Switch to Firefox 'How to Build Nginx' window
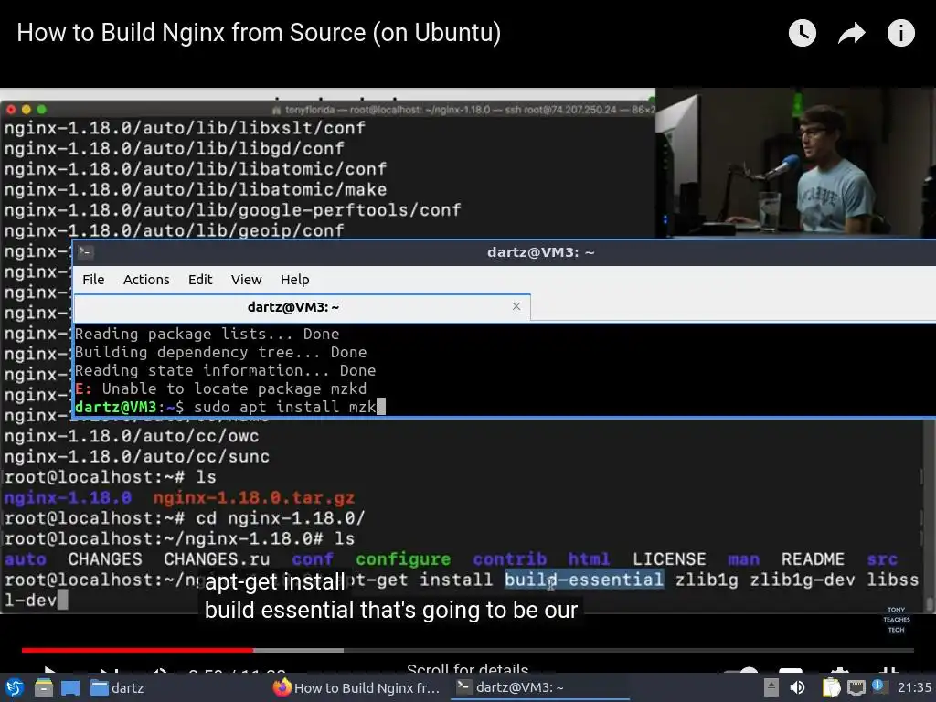The width and height of the screenshot is (936, 702). pyautogui.click(x=356, y=687)
